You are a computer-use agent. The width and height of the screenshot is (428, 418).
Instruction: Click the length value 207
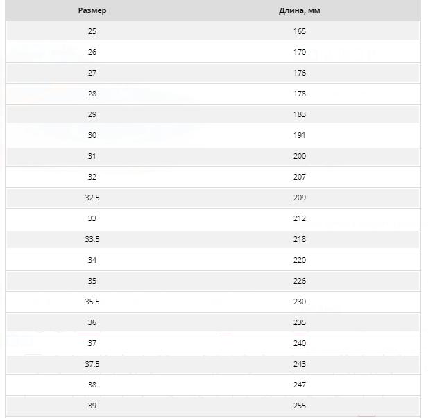pyautogui.click(x=299, y=177)
